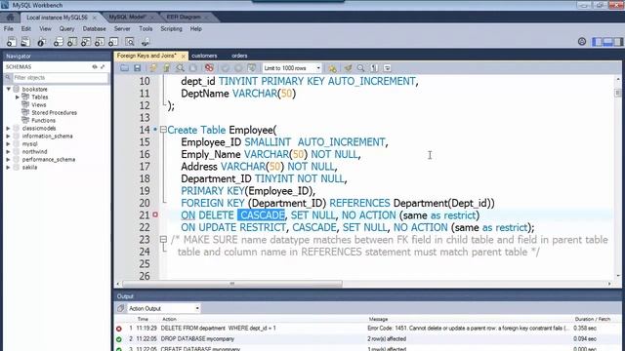The width and height of the screenshot is (625, 351).
Task: Collapse Create Table Employee code block
Action: pos(163,130)
